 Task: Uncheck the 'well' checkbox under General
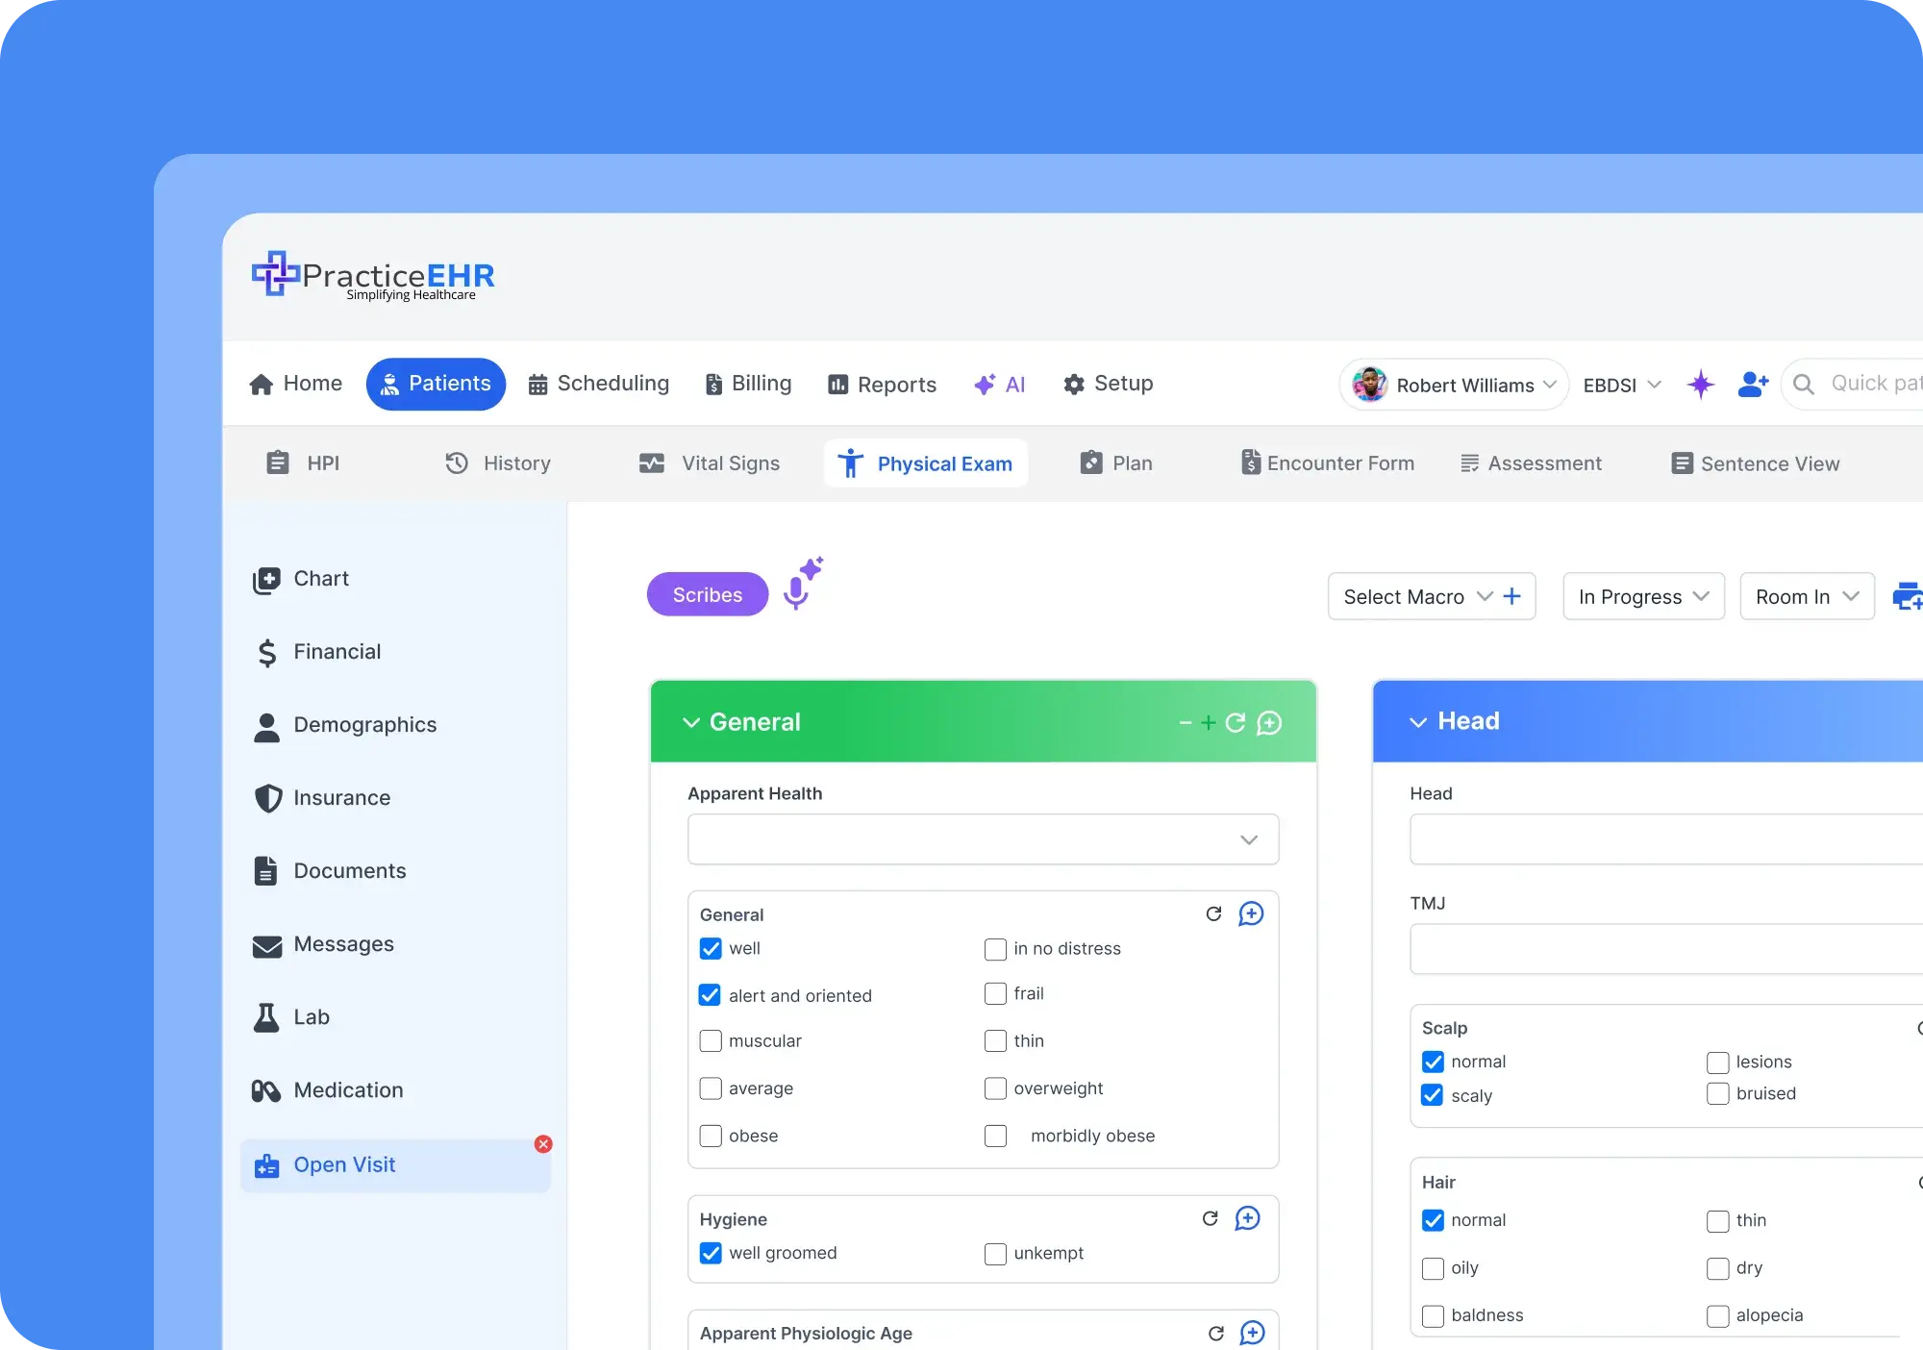[711, 949]
